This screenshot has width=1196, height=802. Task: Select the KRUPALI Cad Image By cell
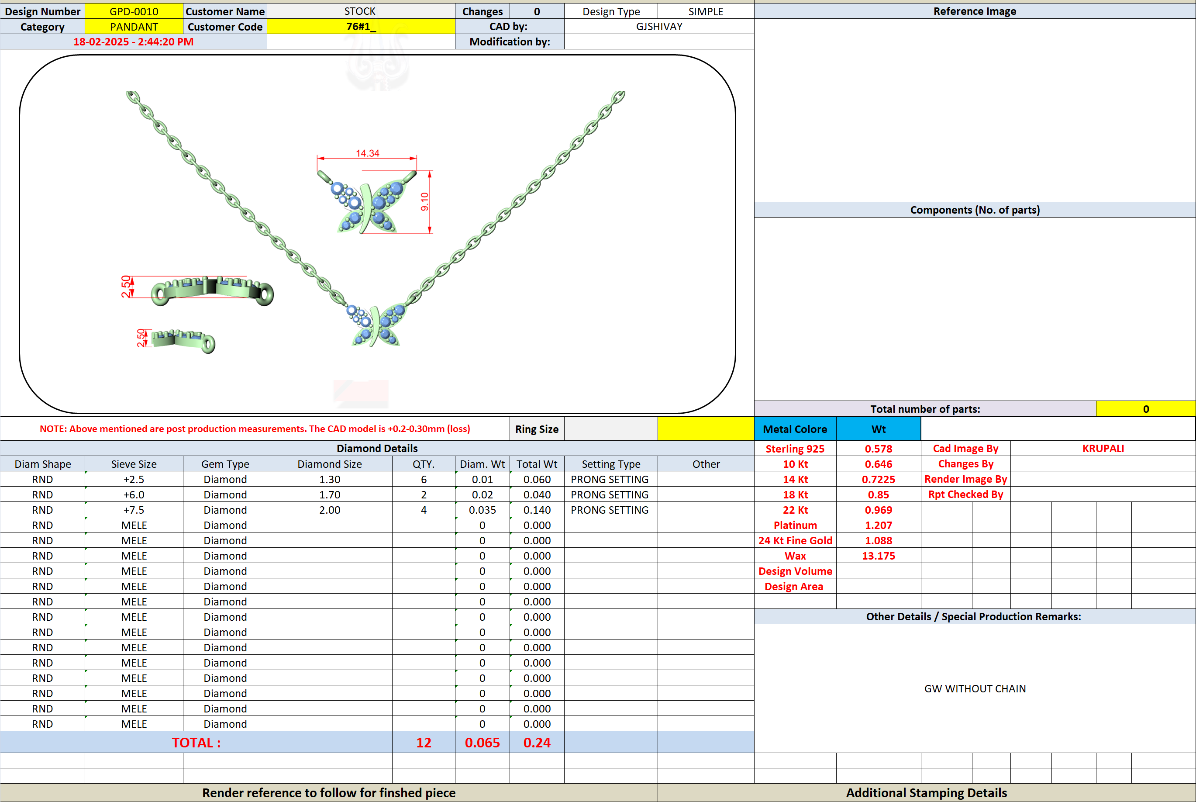pyautogui.click(x=1103, y=449)
